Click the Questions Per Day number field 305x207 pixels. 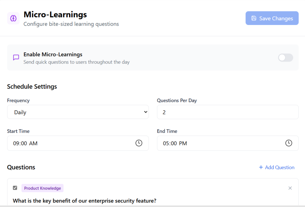pyautogui.click(x=228, y=112)
